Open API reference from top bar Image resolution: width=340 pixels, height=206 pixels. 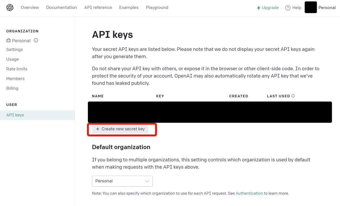98,8
